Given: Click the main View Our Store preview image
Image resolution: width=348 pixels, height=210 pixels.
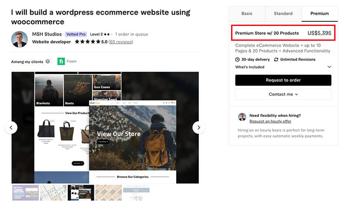Looking at the screenshot, I should coord(105,128).
